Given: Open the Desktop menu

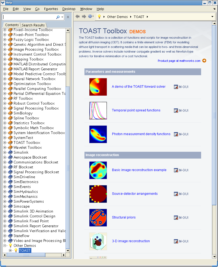Looking at the screenshot, I should pos(69,9).
